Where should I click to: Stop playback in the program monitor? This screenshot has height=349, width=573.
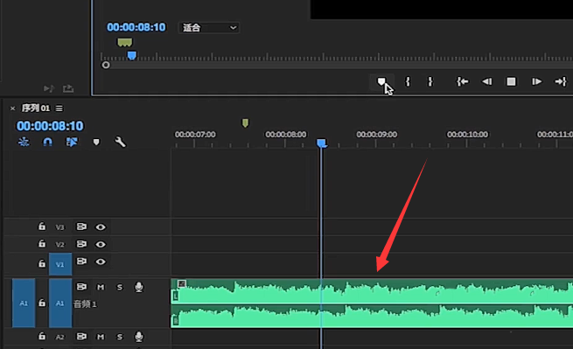511,81
